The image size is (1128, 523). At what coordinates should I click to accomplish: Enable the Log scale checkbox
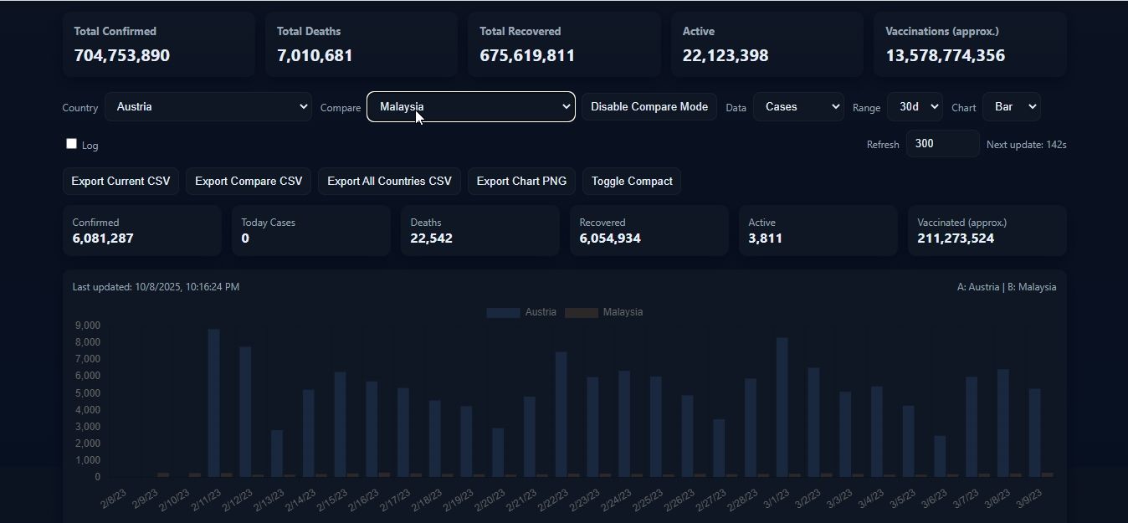pyautogui.click(x=72, y=144)
